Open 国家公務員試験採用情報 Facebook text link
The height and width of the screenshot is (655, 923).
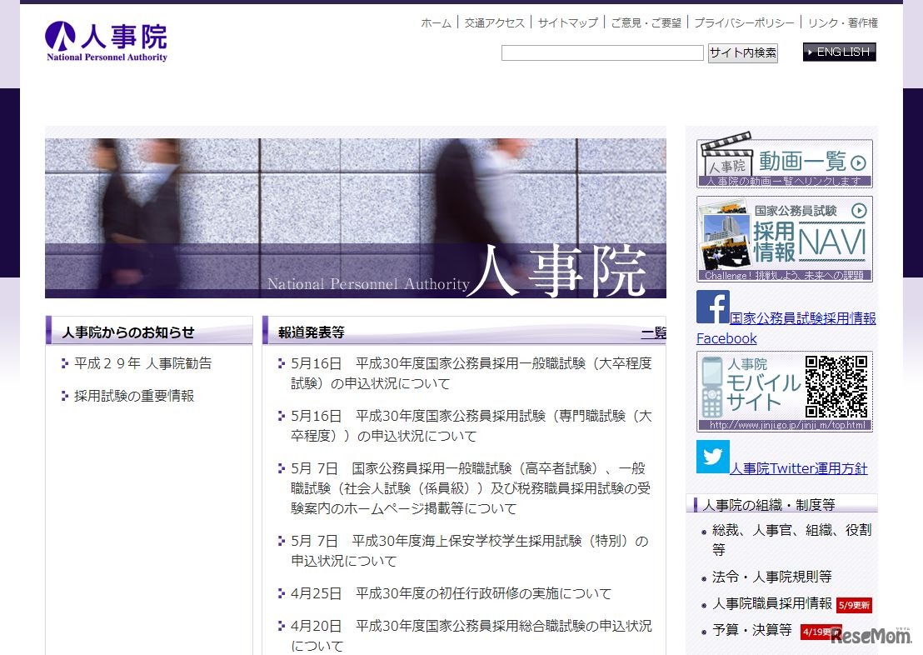tap(803, 318)
